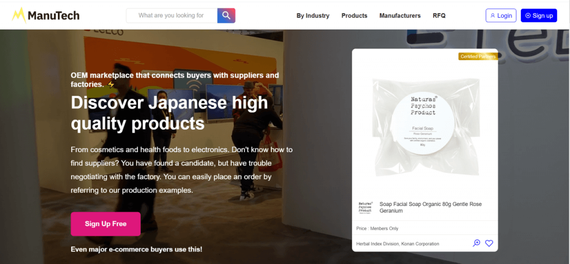The width and height of the screenshot is (570, 264).
Task: Open the By Industry menu
Action: coord(313,16)
